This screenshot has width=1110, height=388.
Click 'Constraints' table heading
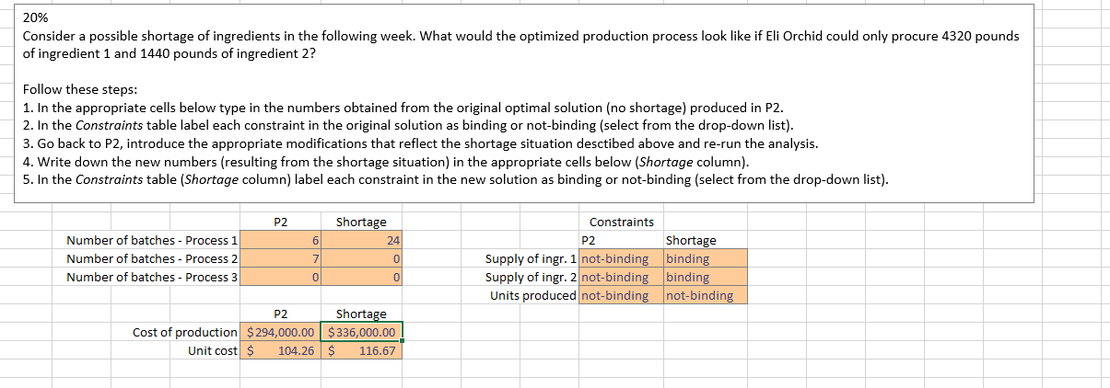tap(621, 223)
